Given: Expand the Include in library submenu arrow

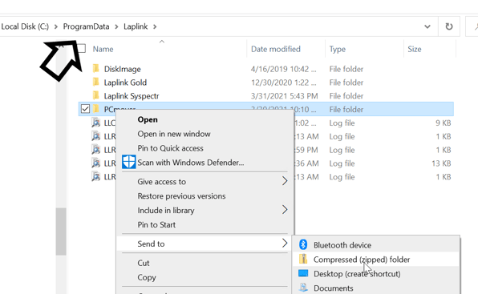Looking at the screenshot, I should click(x=285, y=210).
